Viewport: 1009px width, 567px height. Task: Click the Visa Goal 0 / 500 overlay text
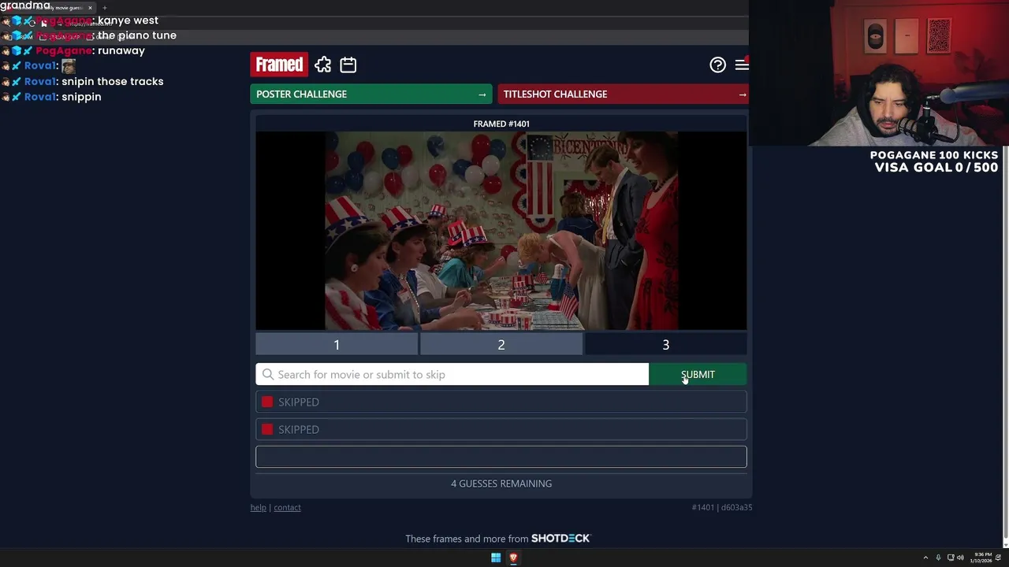tap(936, 167)
